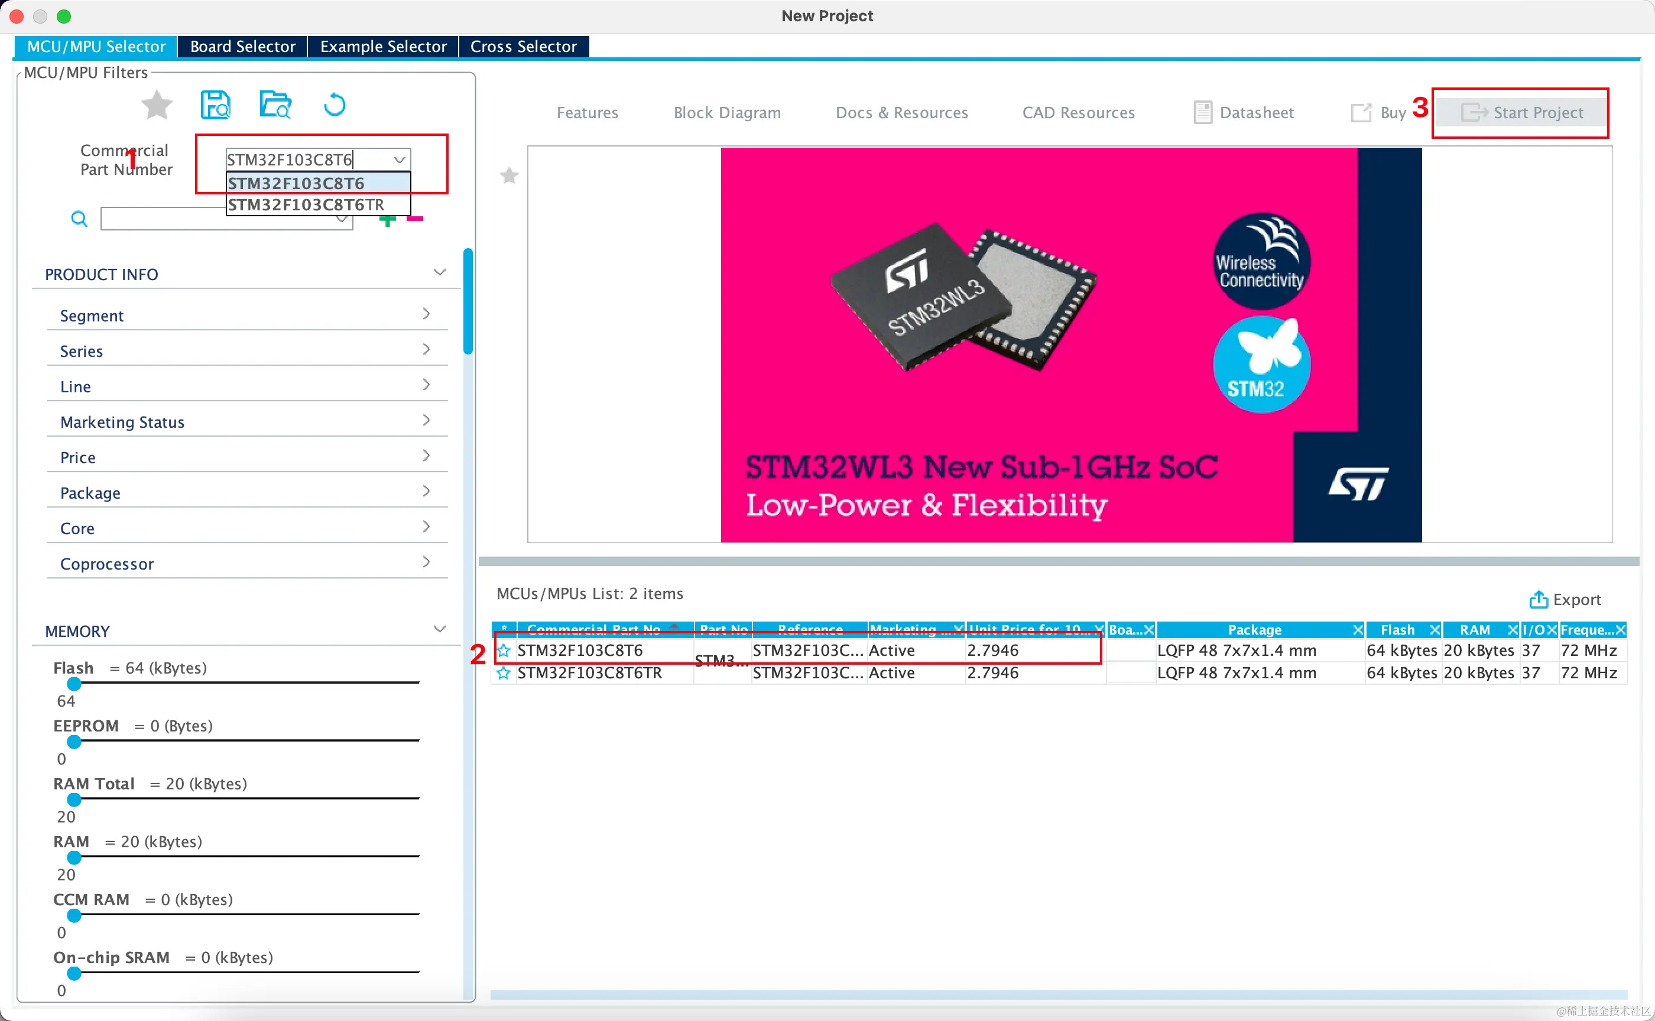This screenshot has width=1655, height=1021.
Task: Star the STM32F103C8T6TR row as favorite
Action: [x=504, y=673]
